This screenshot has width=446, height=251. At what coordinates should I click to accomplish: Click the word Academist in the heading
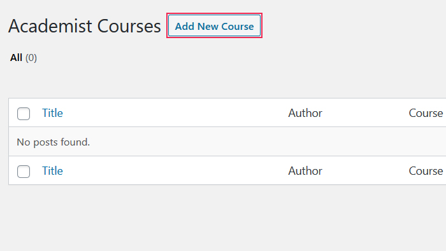click(x=50, y=26)
